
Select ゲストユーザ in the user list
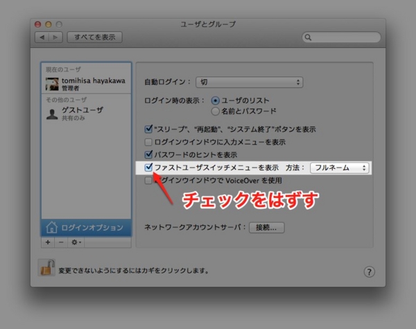click(86, 113)
